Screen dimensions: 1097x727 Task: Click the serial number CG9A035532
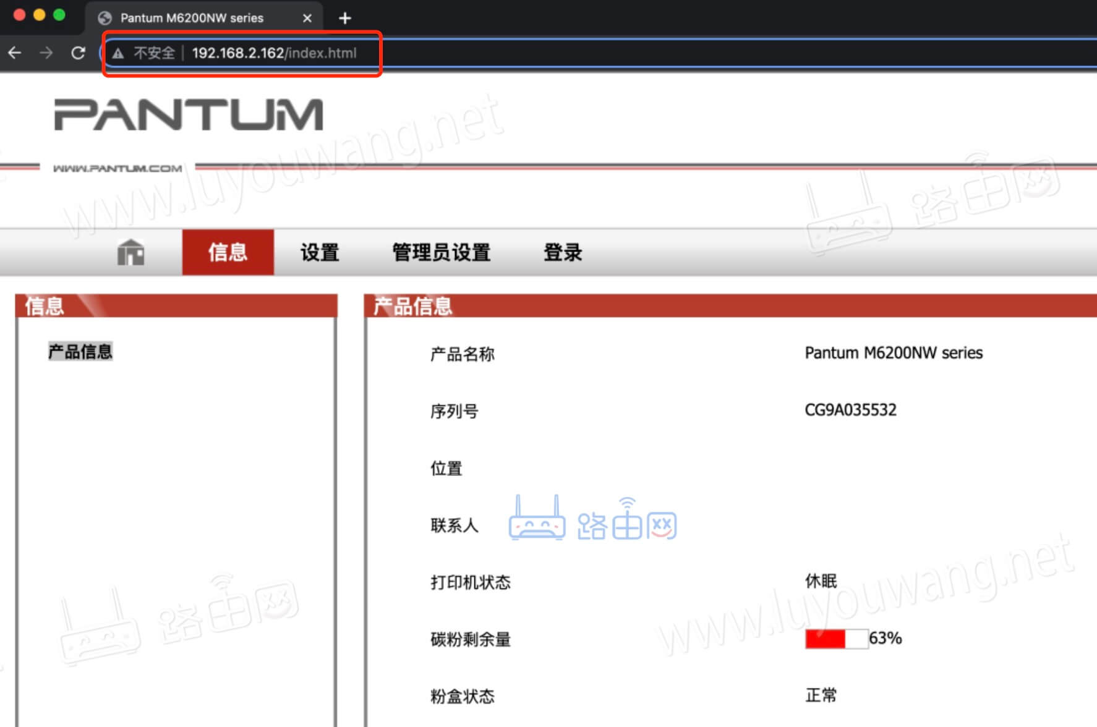click(850, 410)
